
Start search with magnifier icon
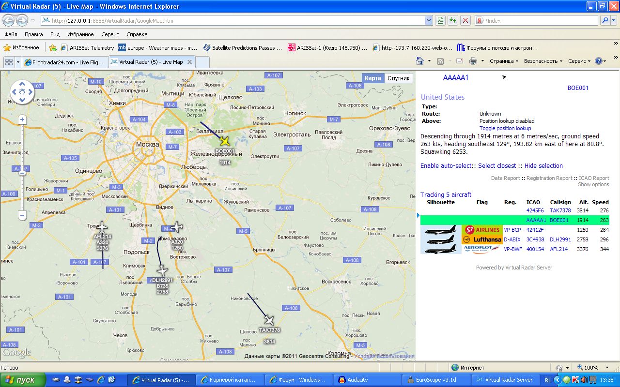click(605, 21)
